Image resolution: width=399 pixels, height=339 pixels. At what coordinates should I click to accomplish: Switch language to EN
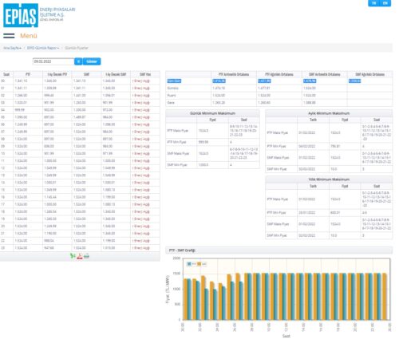(385, 3)
